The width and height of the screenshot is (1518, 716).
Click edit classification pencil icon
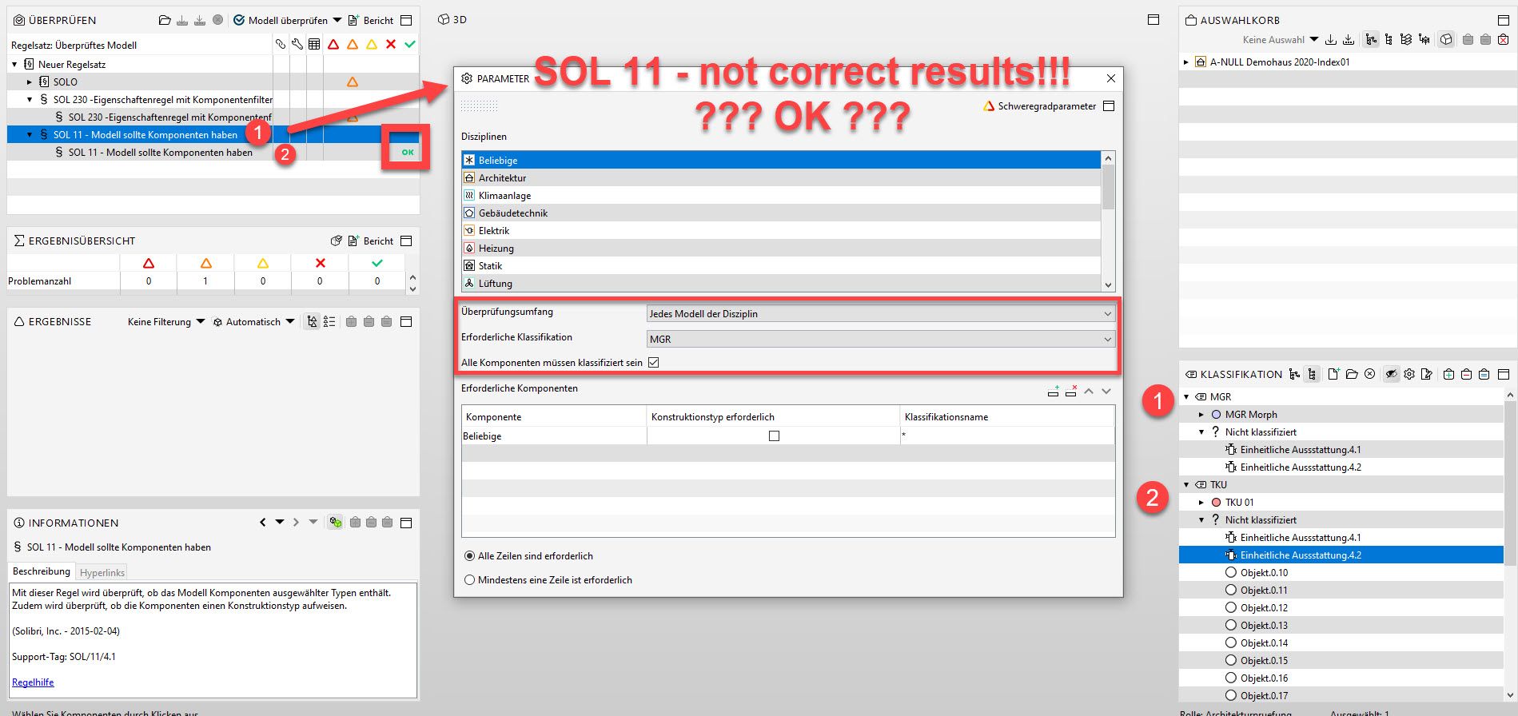pyautogui.click(x=1427, y=374)
